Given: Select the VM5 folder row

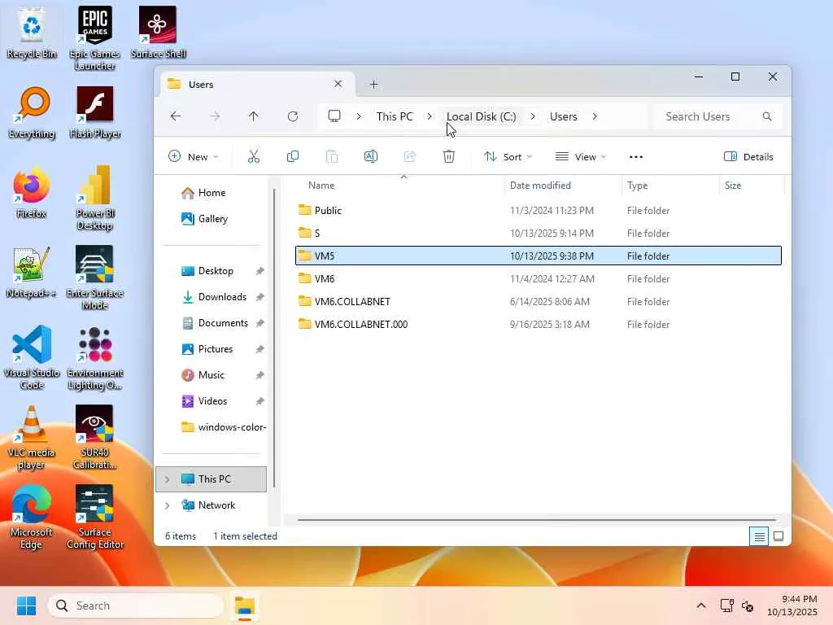Looking at the screenshot, I should coord(539,256).
